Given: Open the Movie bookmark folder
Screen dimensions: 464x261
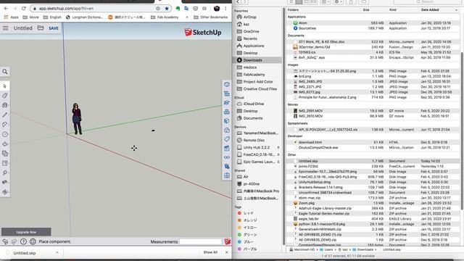Looking at the screenshot, I should 30,17.
